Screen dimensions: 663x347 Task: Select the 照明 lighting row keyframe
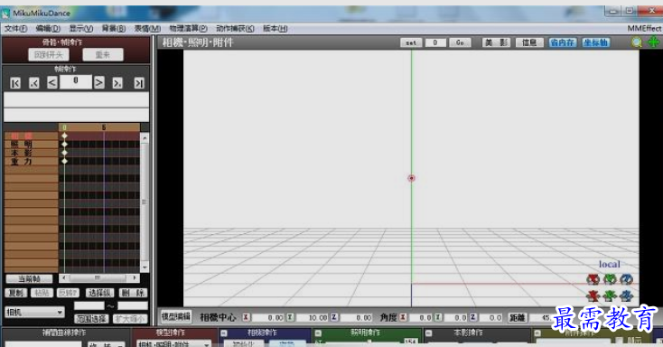click(64, 145)
